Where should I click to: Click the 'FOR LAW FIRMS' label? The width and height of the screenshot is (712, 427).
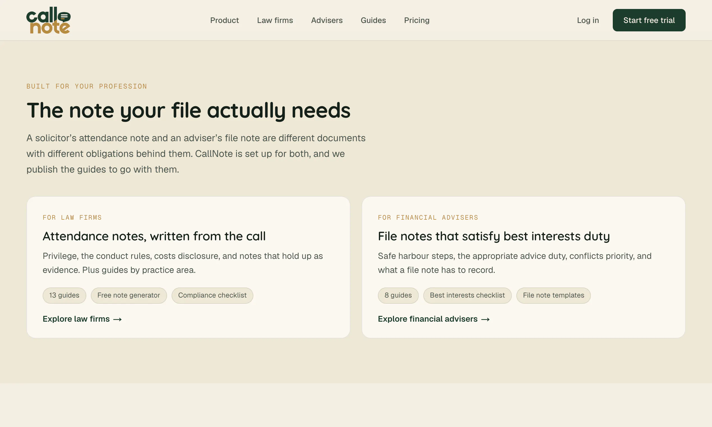72,217
